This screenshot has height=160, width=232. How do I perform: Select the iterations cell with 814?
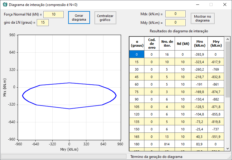point(167,144)
